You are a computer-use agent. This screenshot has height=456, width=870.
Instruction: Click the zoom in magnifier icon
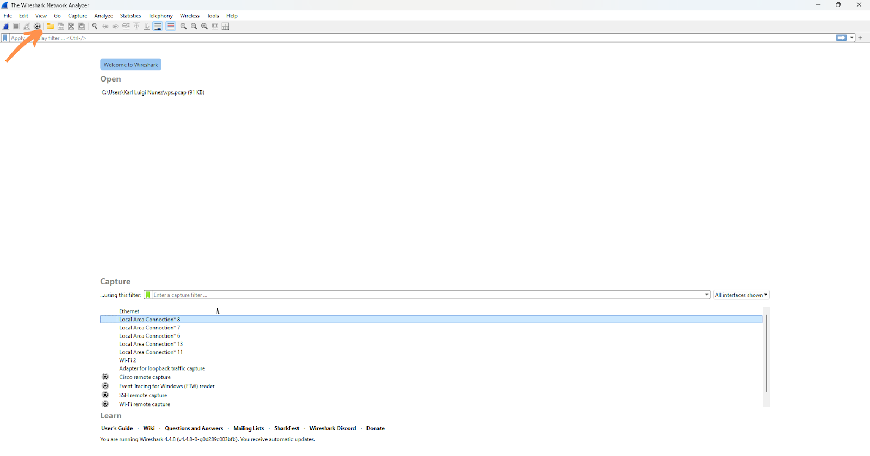click(184, 26)
